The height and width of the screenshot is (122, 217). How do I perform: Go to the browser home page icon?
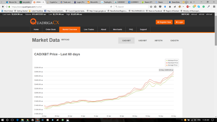[170, 7]
